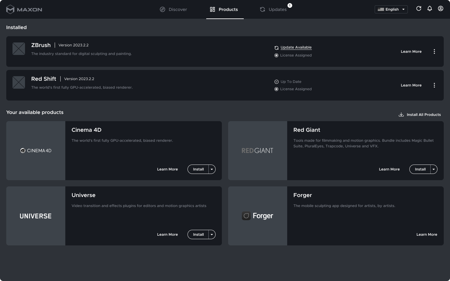Expand Universe install options arrow
450x281 pixels.
(x=212, y=234)
